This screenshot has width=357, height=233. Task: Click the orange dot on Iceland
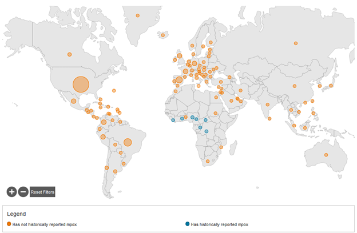163,35
